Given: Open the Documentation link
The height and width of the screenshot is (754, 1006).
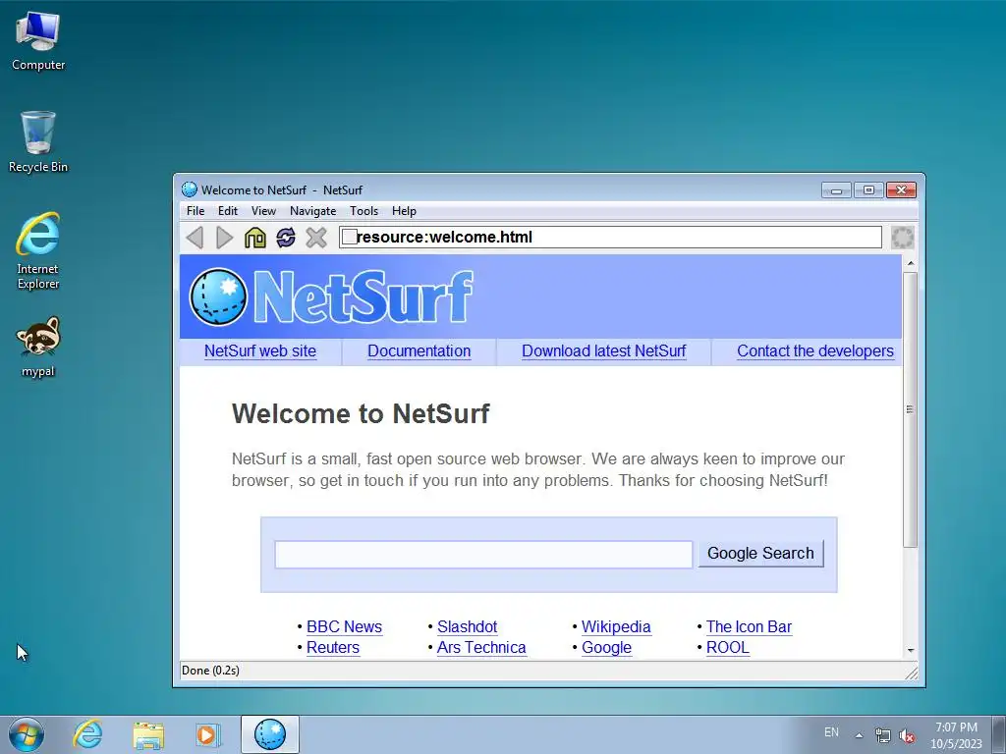Looking at the screenshot, I should (419, 351).
